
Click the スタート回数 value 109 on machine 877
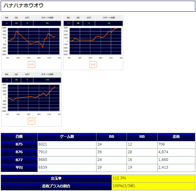point(47,80)
